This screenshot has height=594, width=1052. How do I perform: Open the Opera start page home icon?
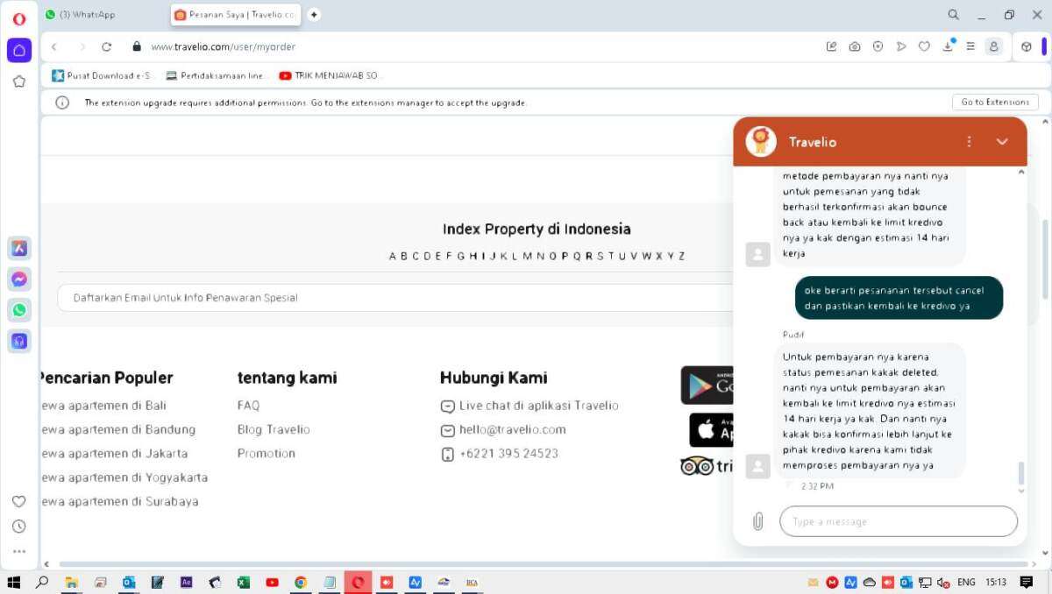click(19, 50)
